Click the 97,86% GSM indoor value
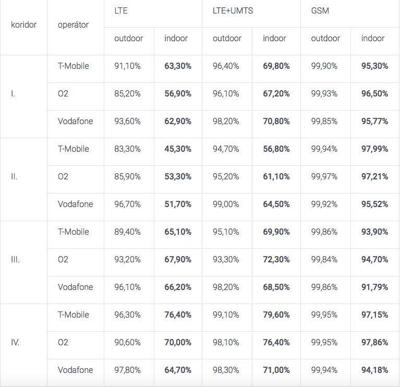The height and width of the screenshot is (387, 400). point(374,342)
